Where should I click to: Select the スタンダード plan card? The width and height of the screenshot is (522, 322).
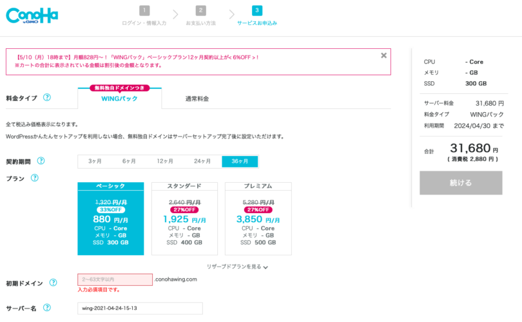pyautogui.click(x=184, y=218)
